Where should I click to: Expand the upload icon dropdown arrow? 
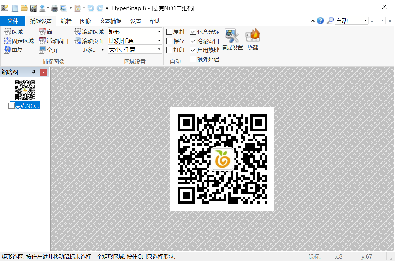[x=48, y=8]
